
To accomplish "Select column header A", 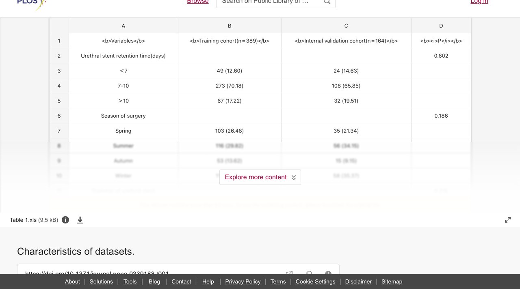I will click(x=123, y=26).
